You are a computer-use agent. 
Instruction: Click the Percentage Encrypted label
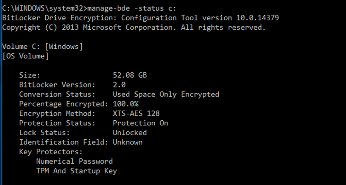pyautogui.click(x=64, y=104)
